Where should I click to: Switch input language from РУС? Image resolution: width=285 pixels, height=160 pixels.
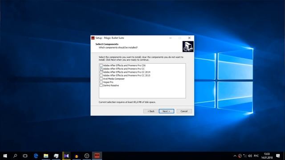click(256, 156)
